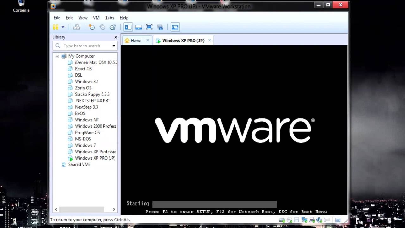405x228 pixels.
Task: Select My Computer in the library
Action: (x=81, y=56)
